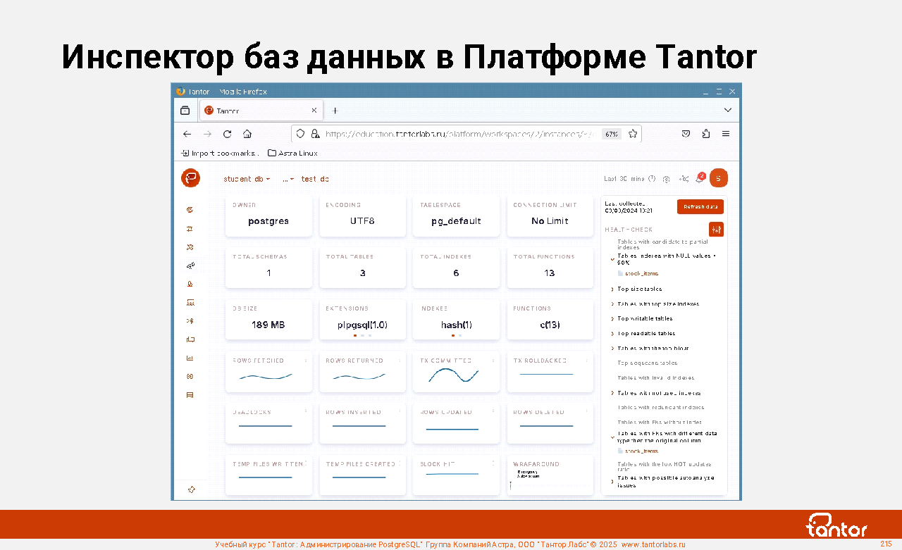This screenshot has width=902, height=550.
Task: Open the user avatar menu labeled S
Action: pos(718,178)
